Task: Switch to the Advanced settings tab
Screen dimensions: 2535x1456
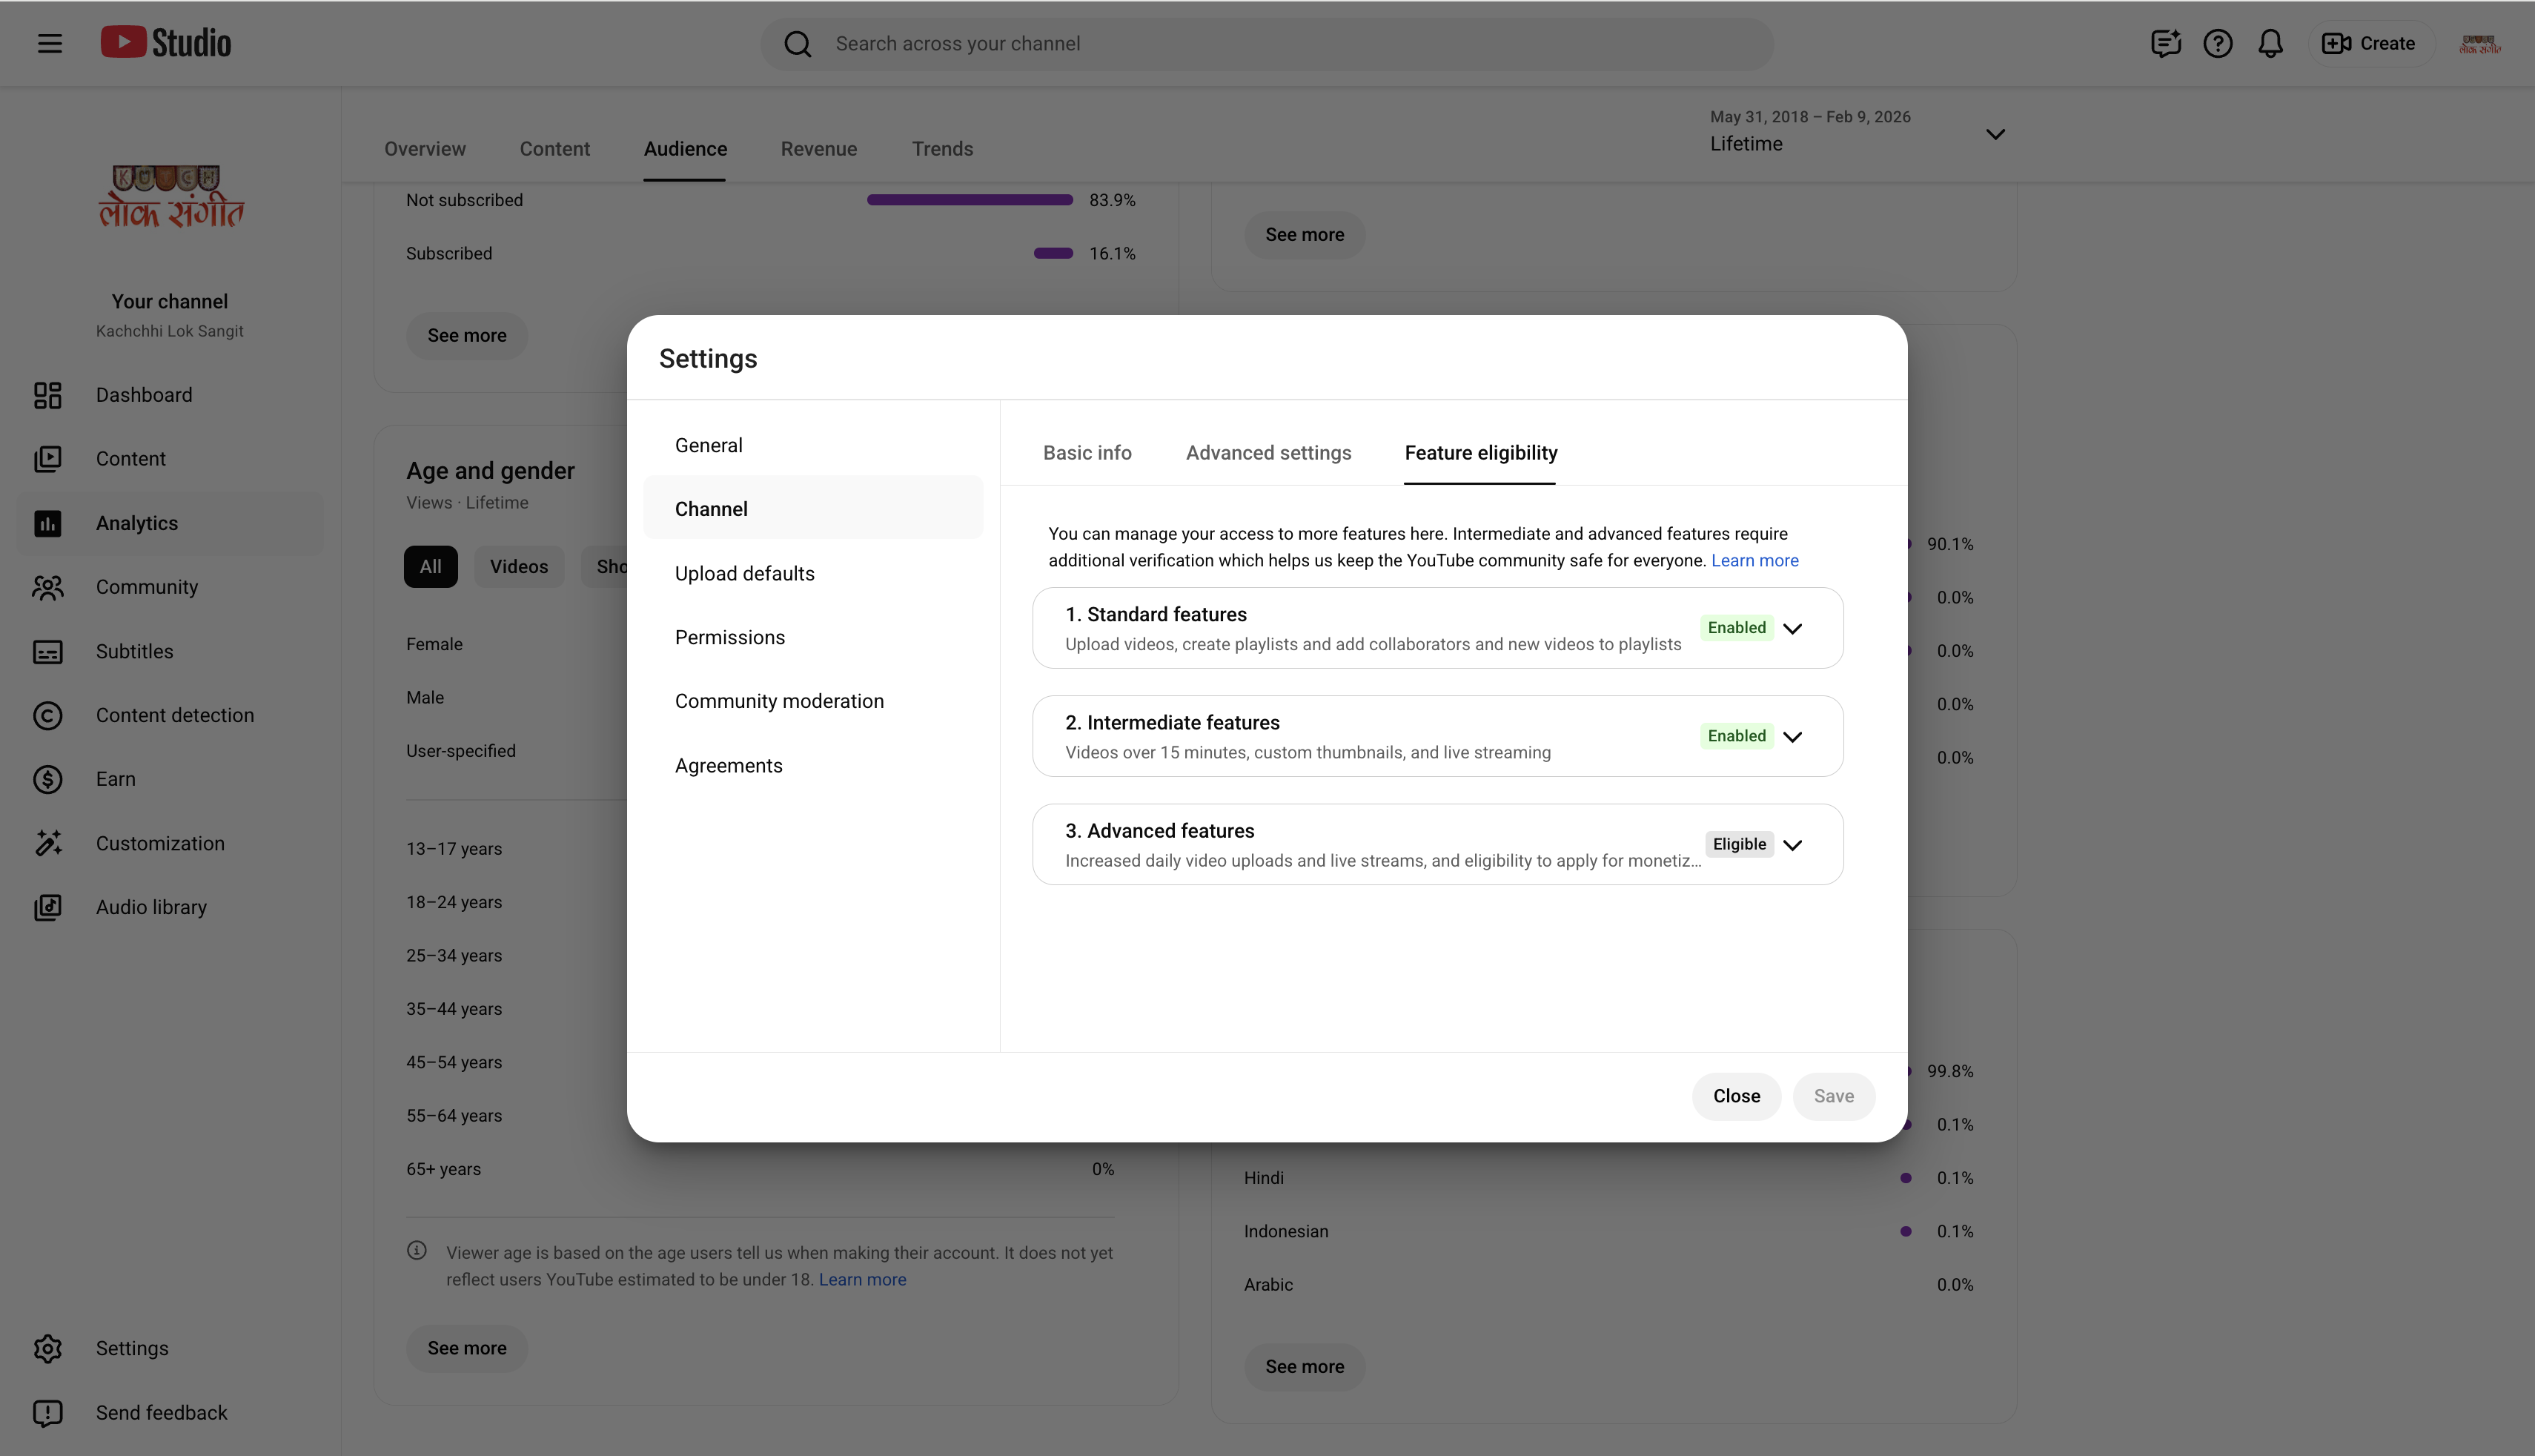Action: tap(1268, 453)
